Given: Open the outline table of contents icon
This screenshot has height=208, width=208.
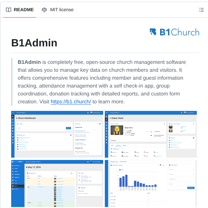Looking at the screenshot, I should point(201,10).
